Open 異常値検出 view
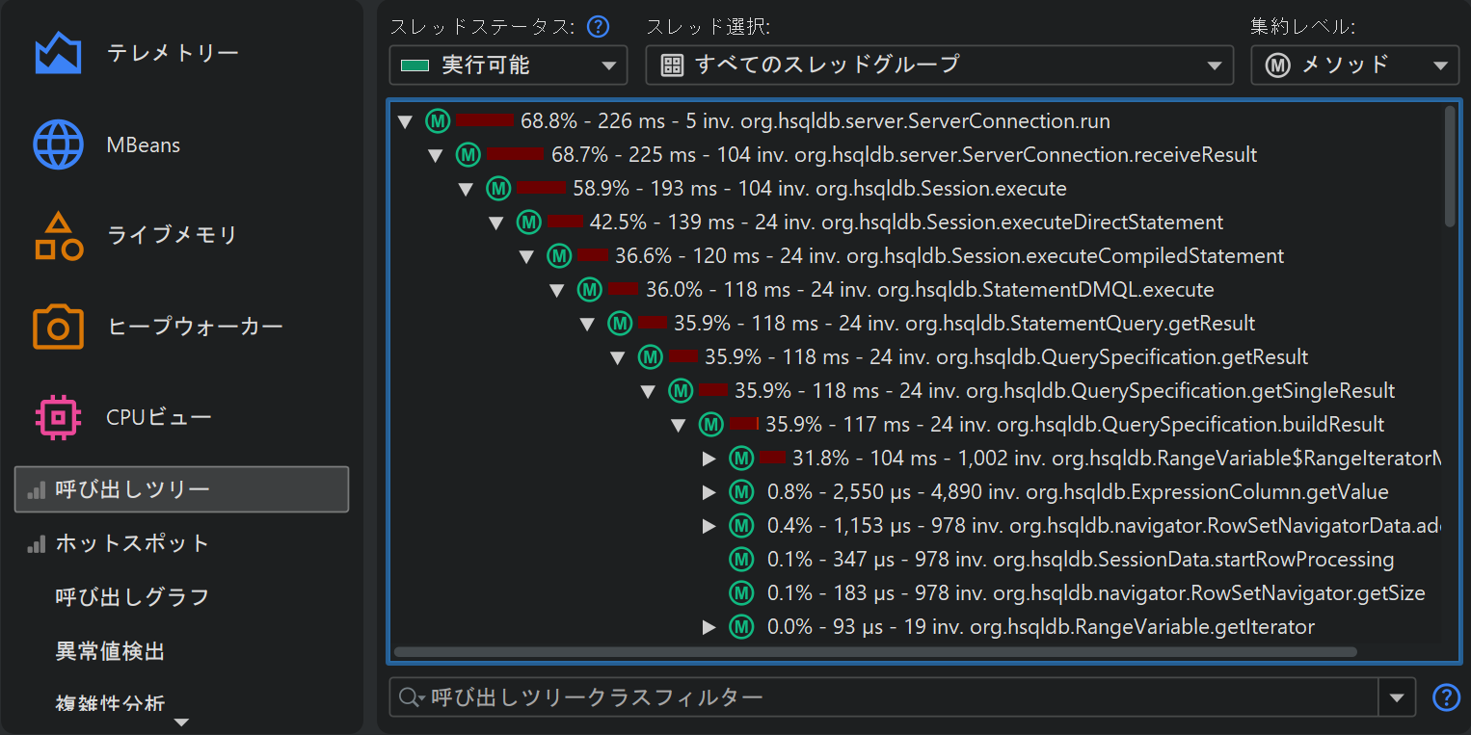This screenshot has height=735, width=1471. (x=110, y=651)
